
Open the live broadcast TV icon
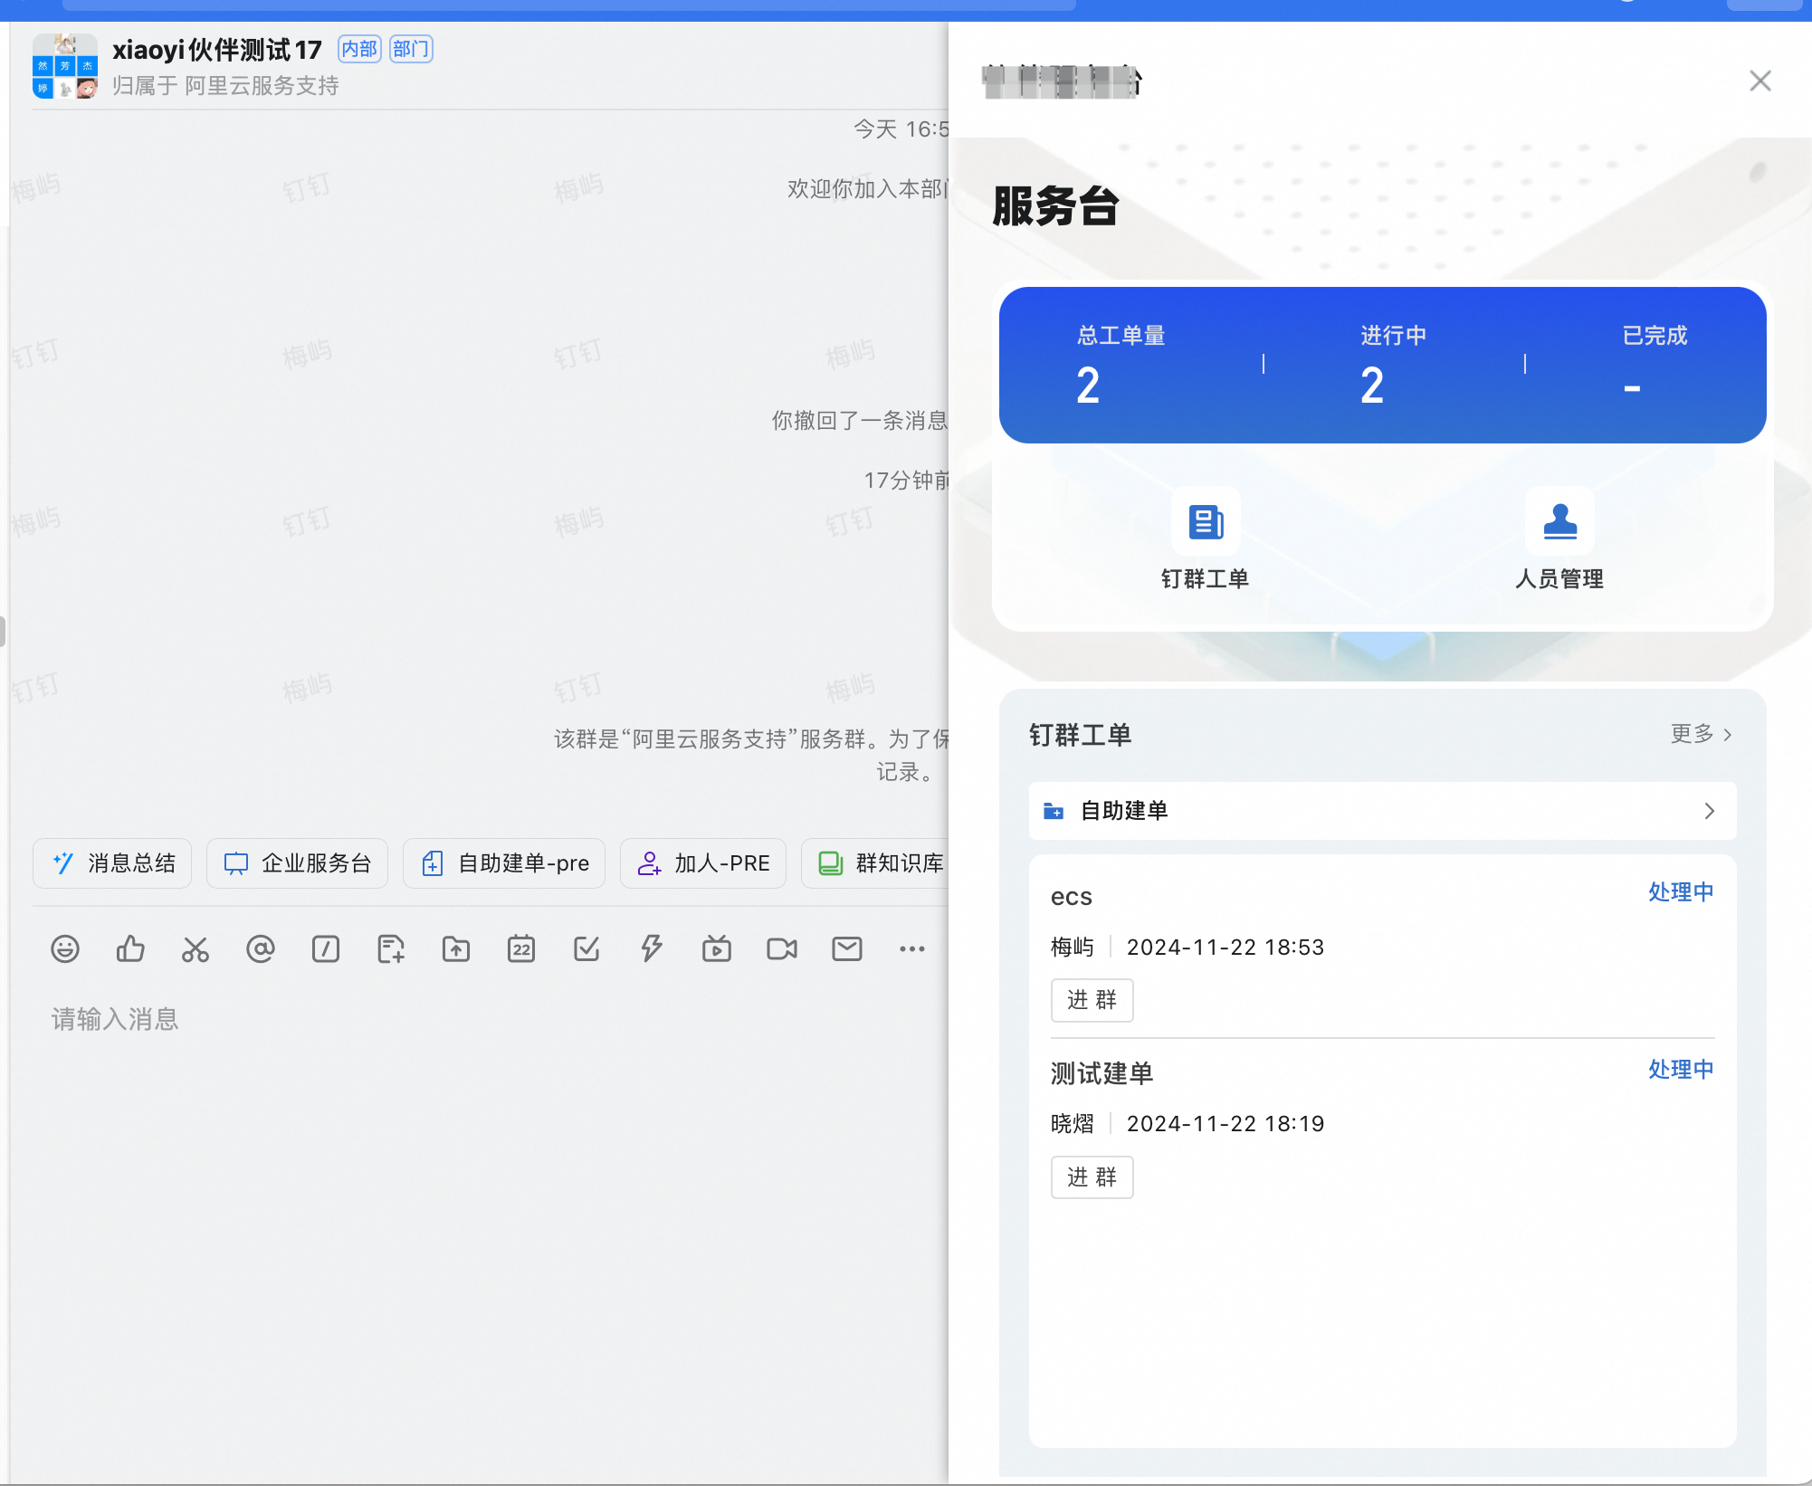717,948
